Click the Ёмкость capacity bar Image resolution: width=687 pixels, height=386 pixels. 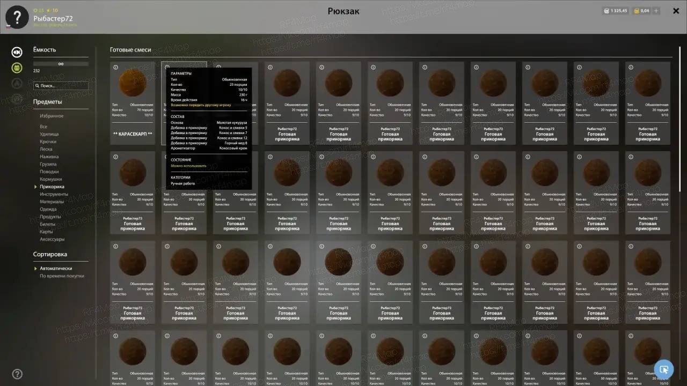pyautogui.click(x=61, y=64)
